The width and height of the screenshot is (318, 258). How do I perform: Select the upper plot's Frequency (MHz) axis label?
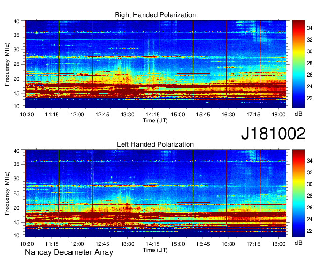7,64
